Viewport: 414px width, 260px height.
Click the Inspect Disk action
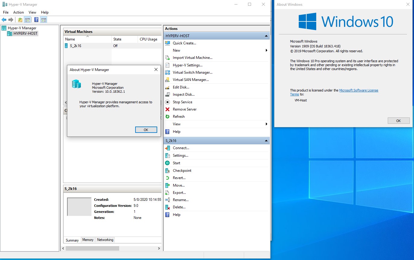(x=183, y=95)
